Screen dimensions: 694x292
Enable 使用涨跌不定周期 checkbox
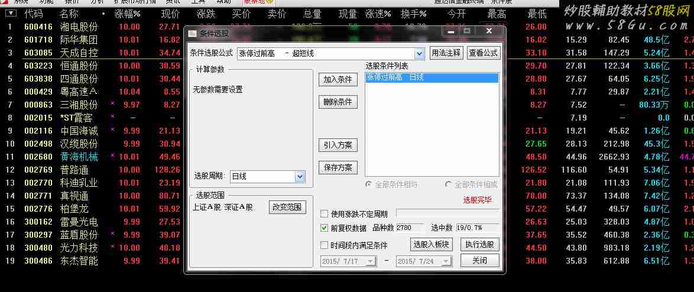(324, 214)
